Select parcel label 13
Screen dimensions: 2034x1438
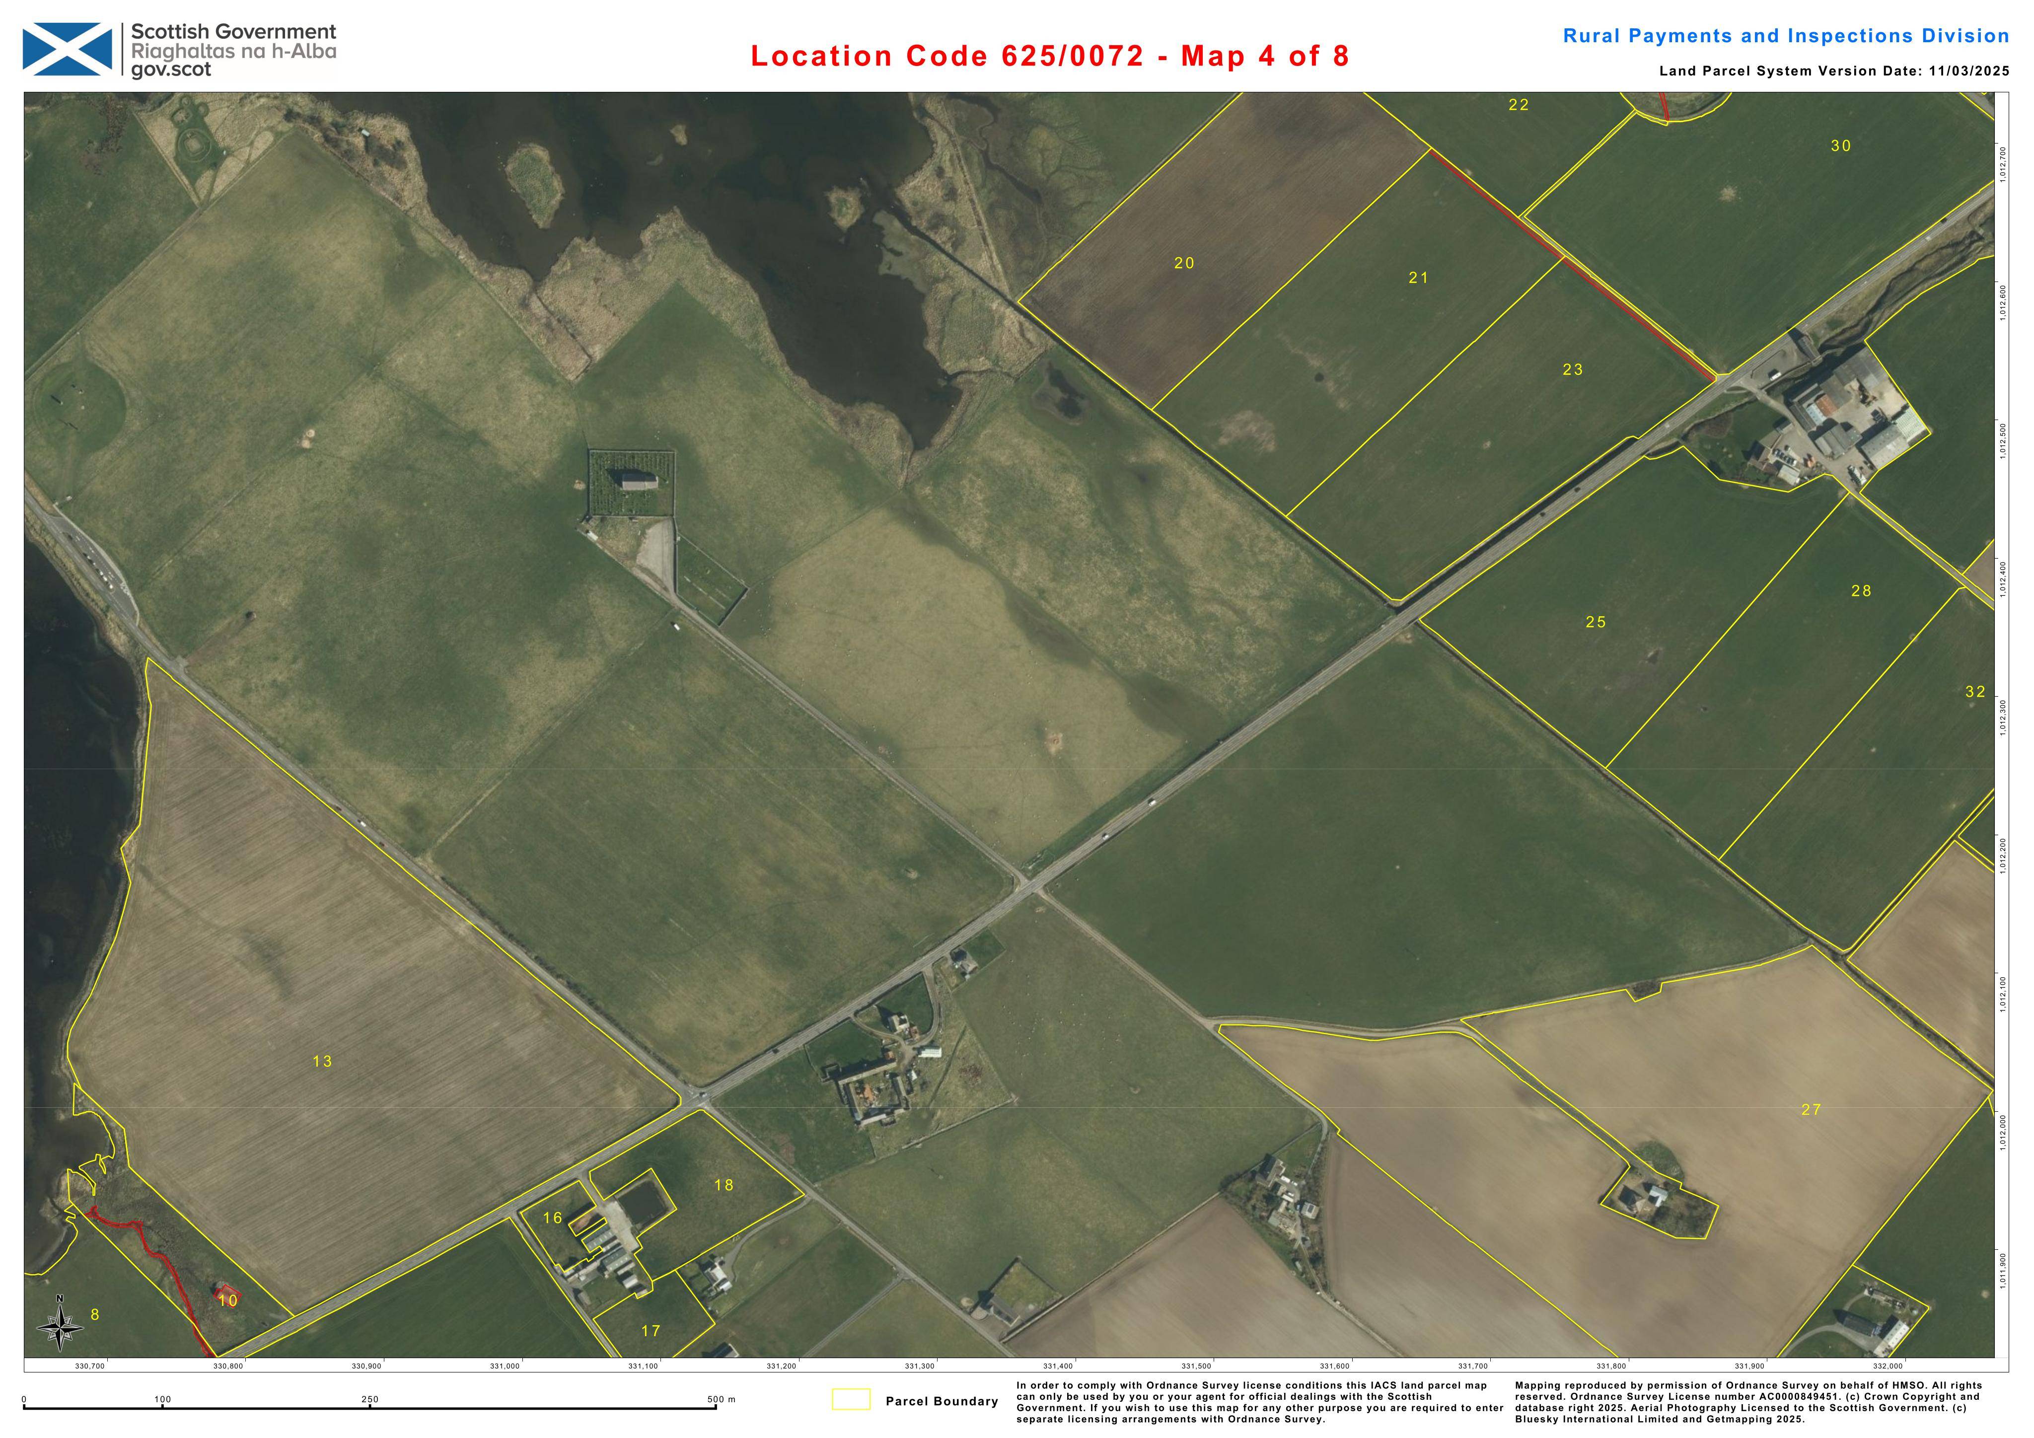(322, 1062)
